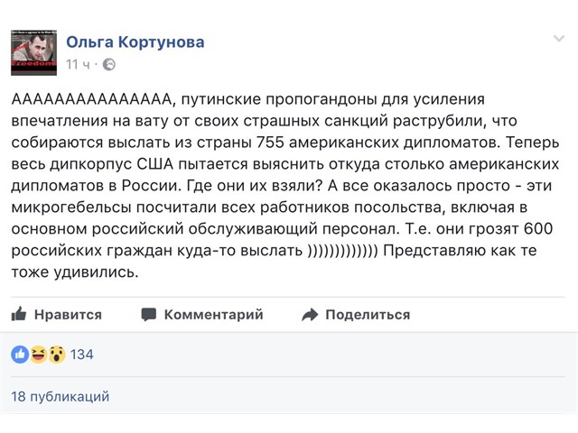Open Ольга Кортунова's profile picture
The width and height of the screenshot is (578, 433).
tap(34, 52)
